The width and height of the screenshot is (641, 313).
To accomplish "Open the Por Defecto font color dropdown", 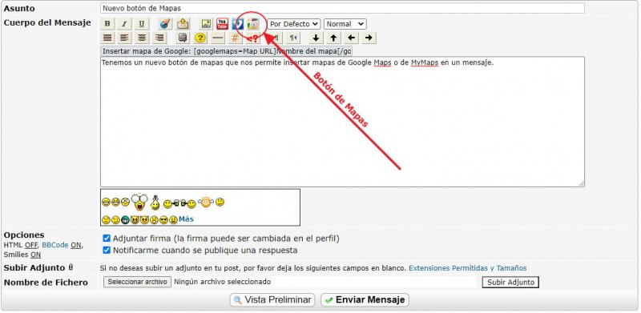I will [x=294, y=24].
